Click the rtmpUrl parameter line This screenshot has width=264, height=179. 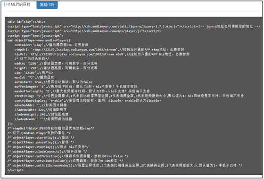[x=99, y=49]
